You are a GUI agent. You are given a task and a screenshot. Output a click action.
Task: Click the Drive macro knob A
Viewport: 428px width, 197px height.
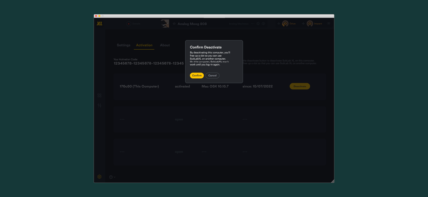(x=285, y=24)
